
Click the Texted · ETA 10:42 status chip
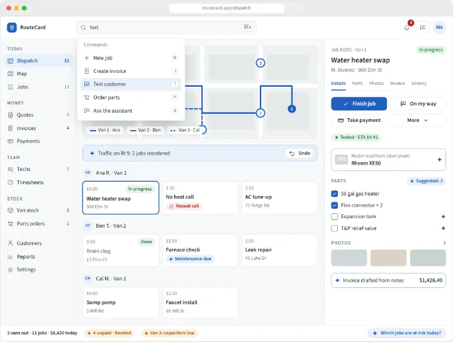[356, 138]
